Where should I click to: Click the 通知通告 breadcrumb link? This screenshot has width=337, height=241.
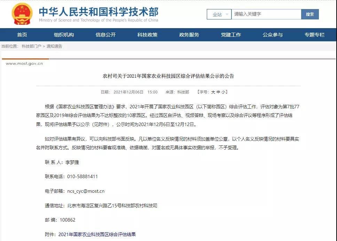tap(54, 46)
